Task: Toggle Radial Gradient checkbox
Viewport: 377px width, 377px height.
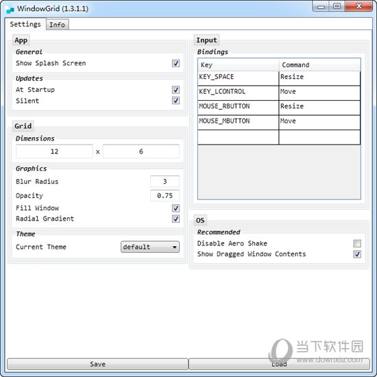Action: point(175,219)
